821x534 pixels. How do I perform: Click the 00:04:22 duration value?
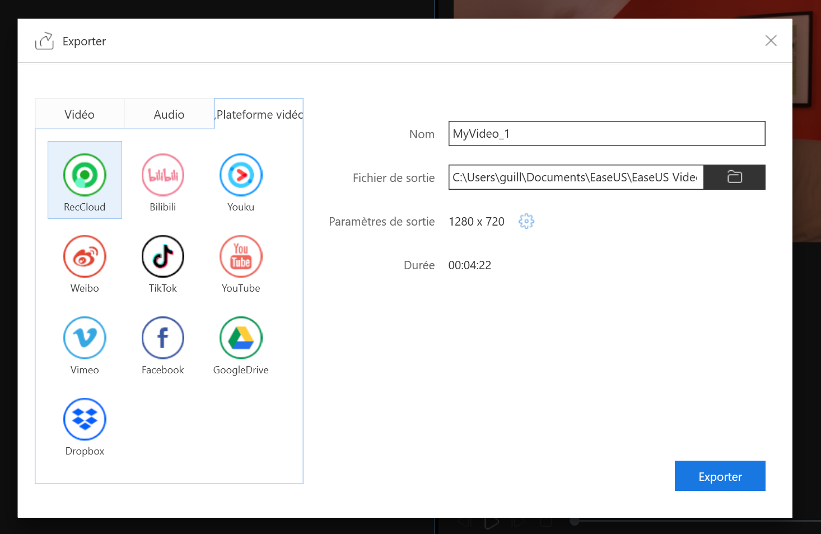(470, 265)
